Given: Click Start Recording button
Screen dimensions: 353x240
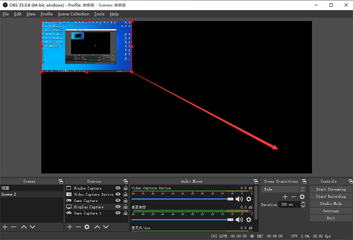Looking at the screenshot, I should [331, 197].
